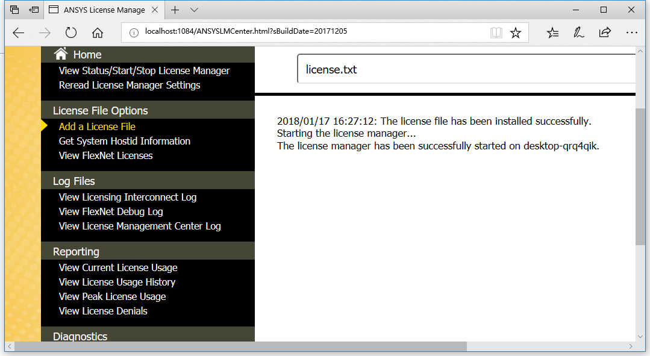This screenshot has width=650, height=356.
Task: Click the Home house icon
Action: click(61, 54)
